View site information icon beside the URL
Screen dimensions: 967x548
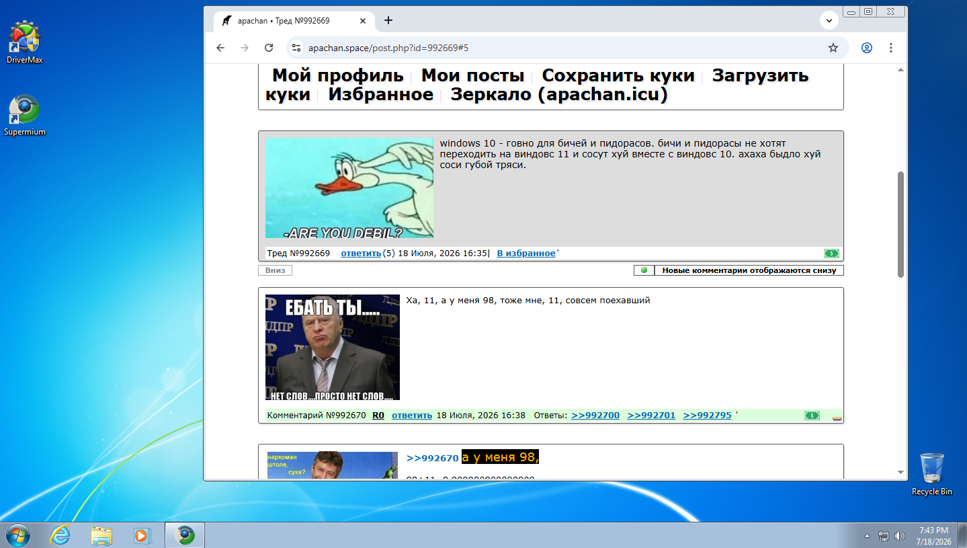[x=296, y=48]
